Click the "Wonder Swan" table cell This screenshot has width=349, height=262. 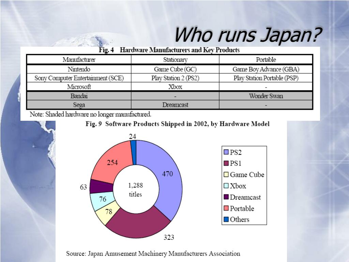266,96
